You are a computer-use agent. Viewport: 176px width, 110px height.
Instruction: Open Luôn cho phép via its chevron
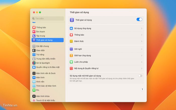(142, 62)
